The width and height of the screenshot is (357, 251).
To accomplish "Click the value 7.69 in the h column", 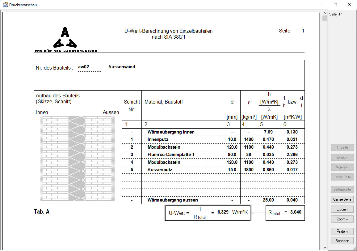I will (268, 132).
